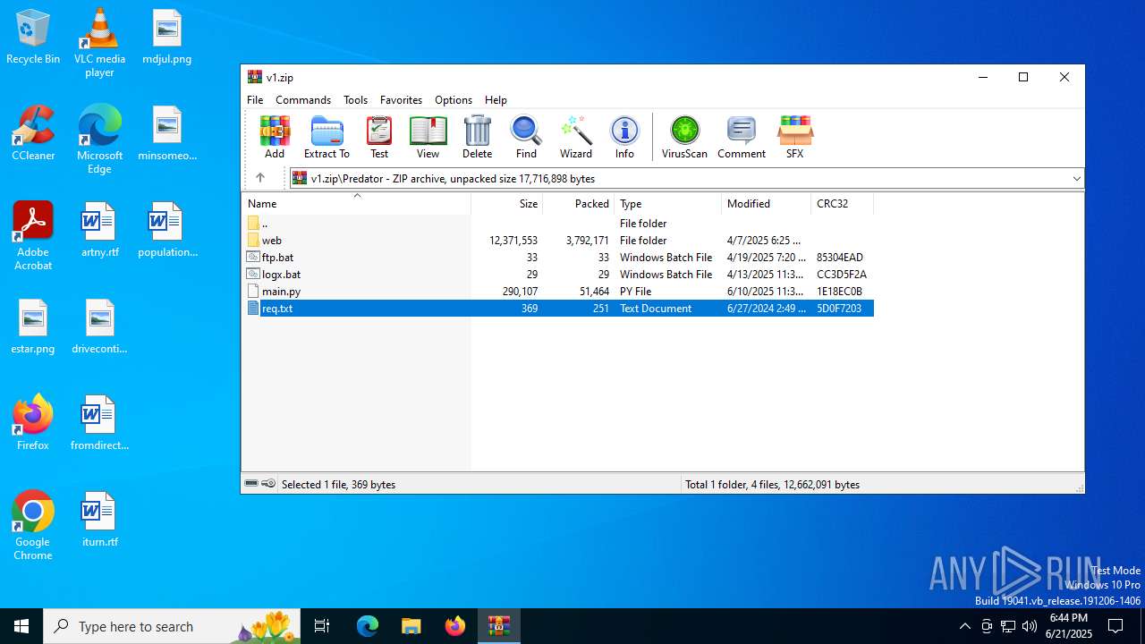Open the Help menu

point(496,100)
